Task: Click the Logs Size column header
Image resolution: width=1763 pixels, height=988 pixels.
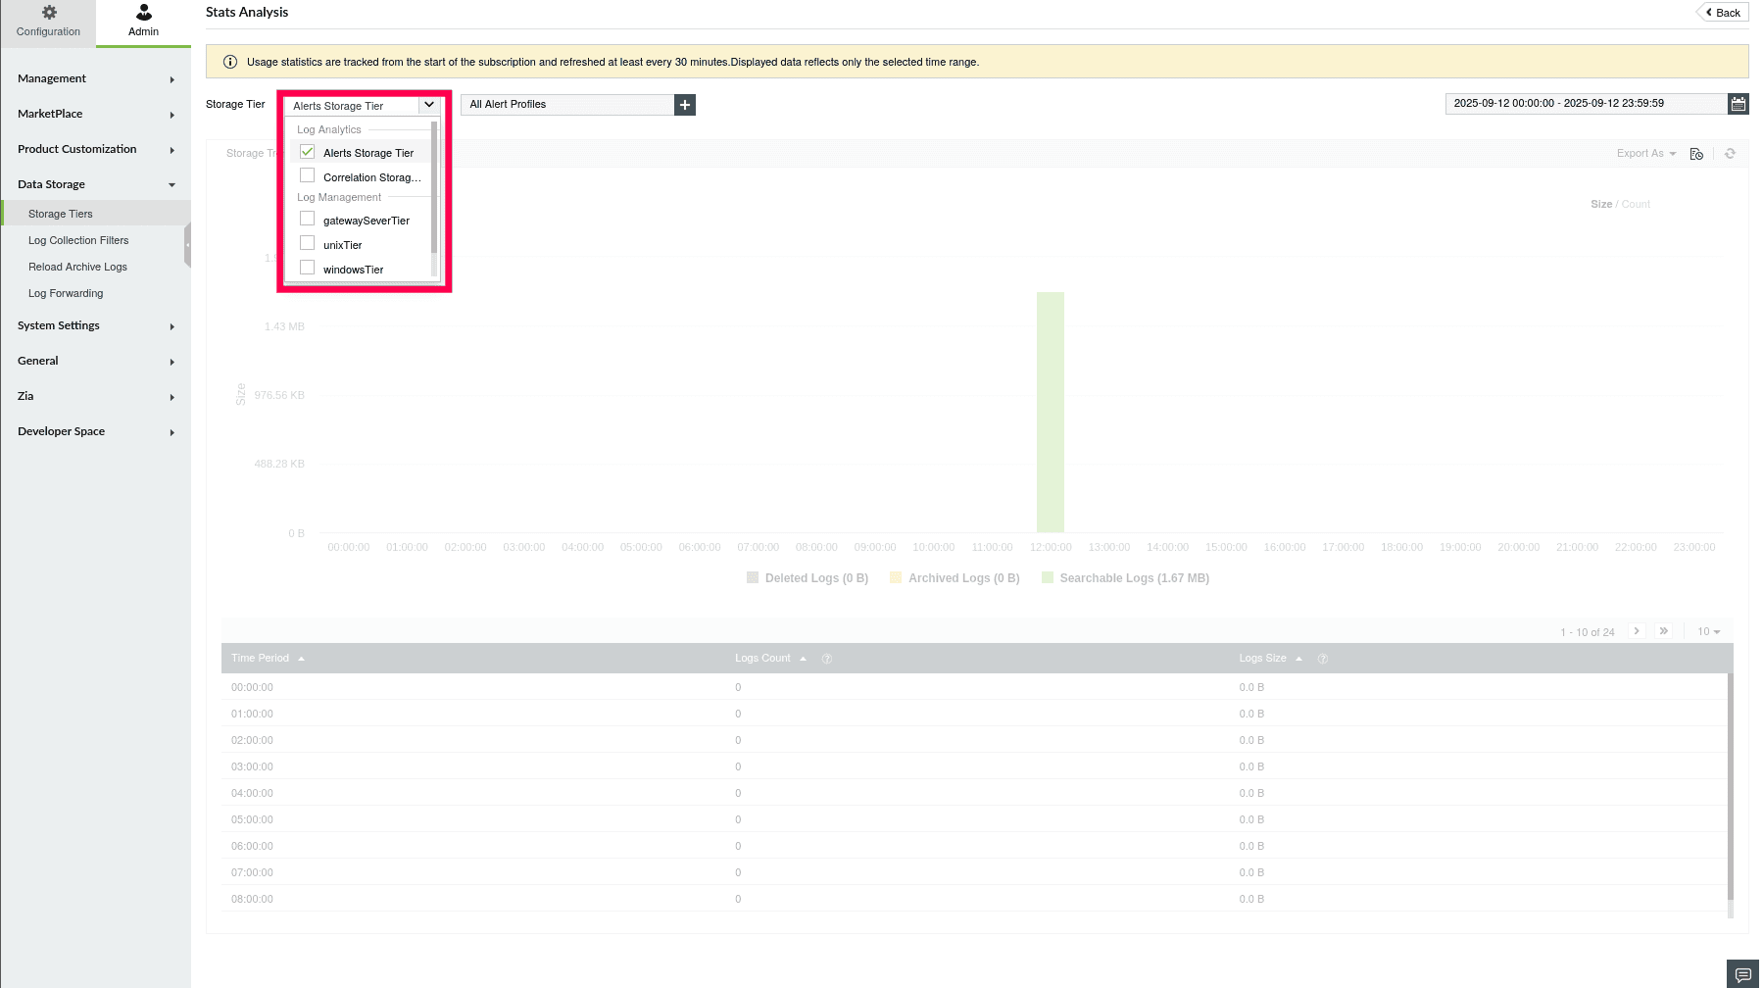Action: 1262,659
